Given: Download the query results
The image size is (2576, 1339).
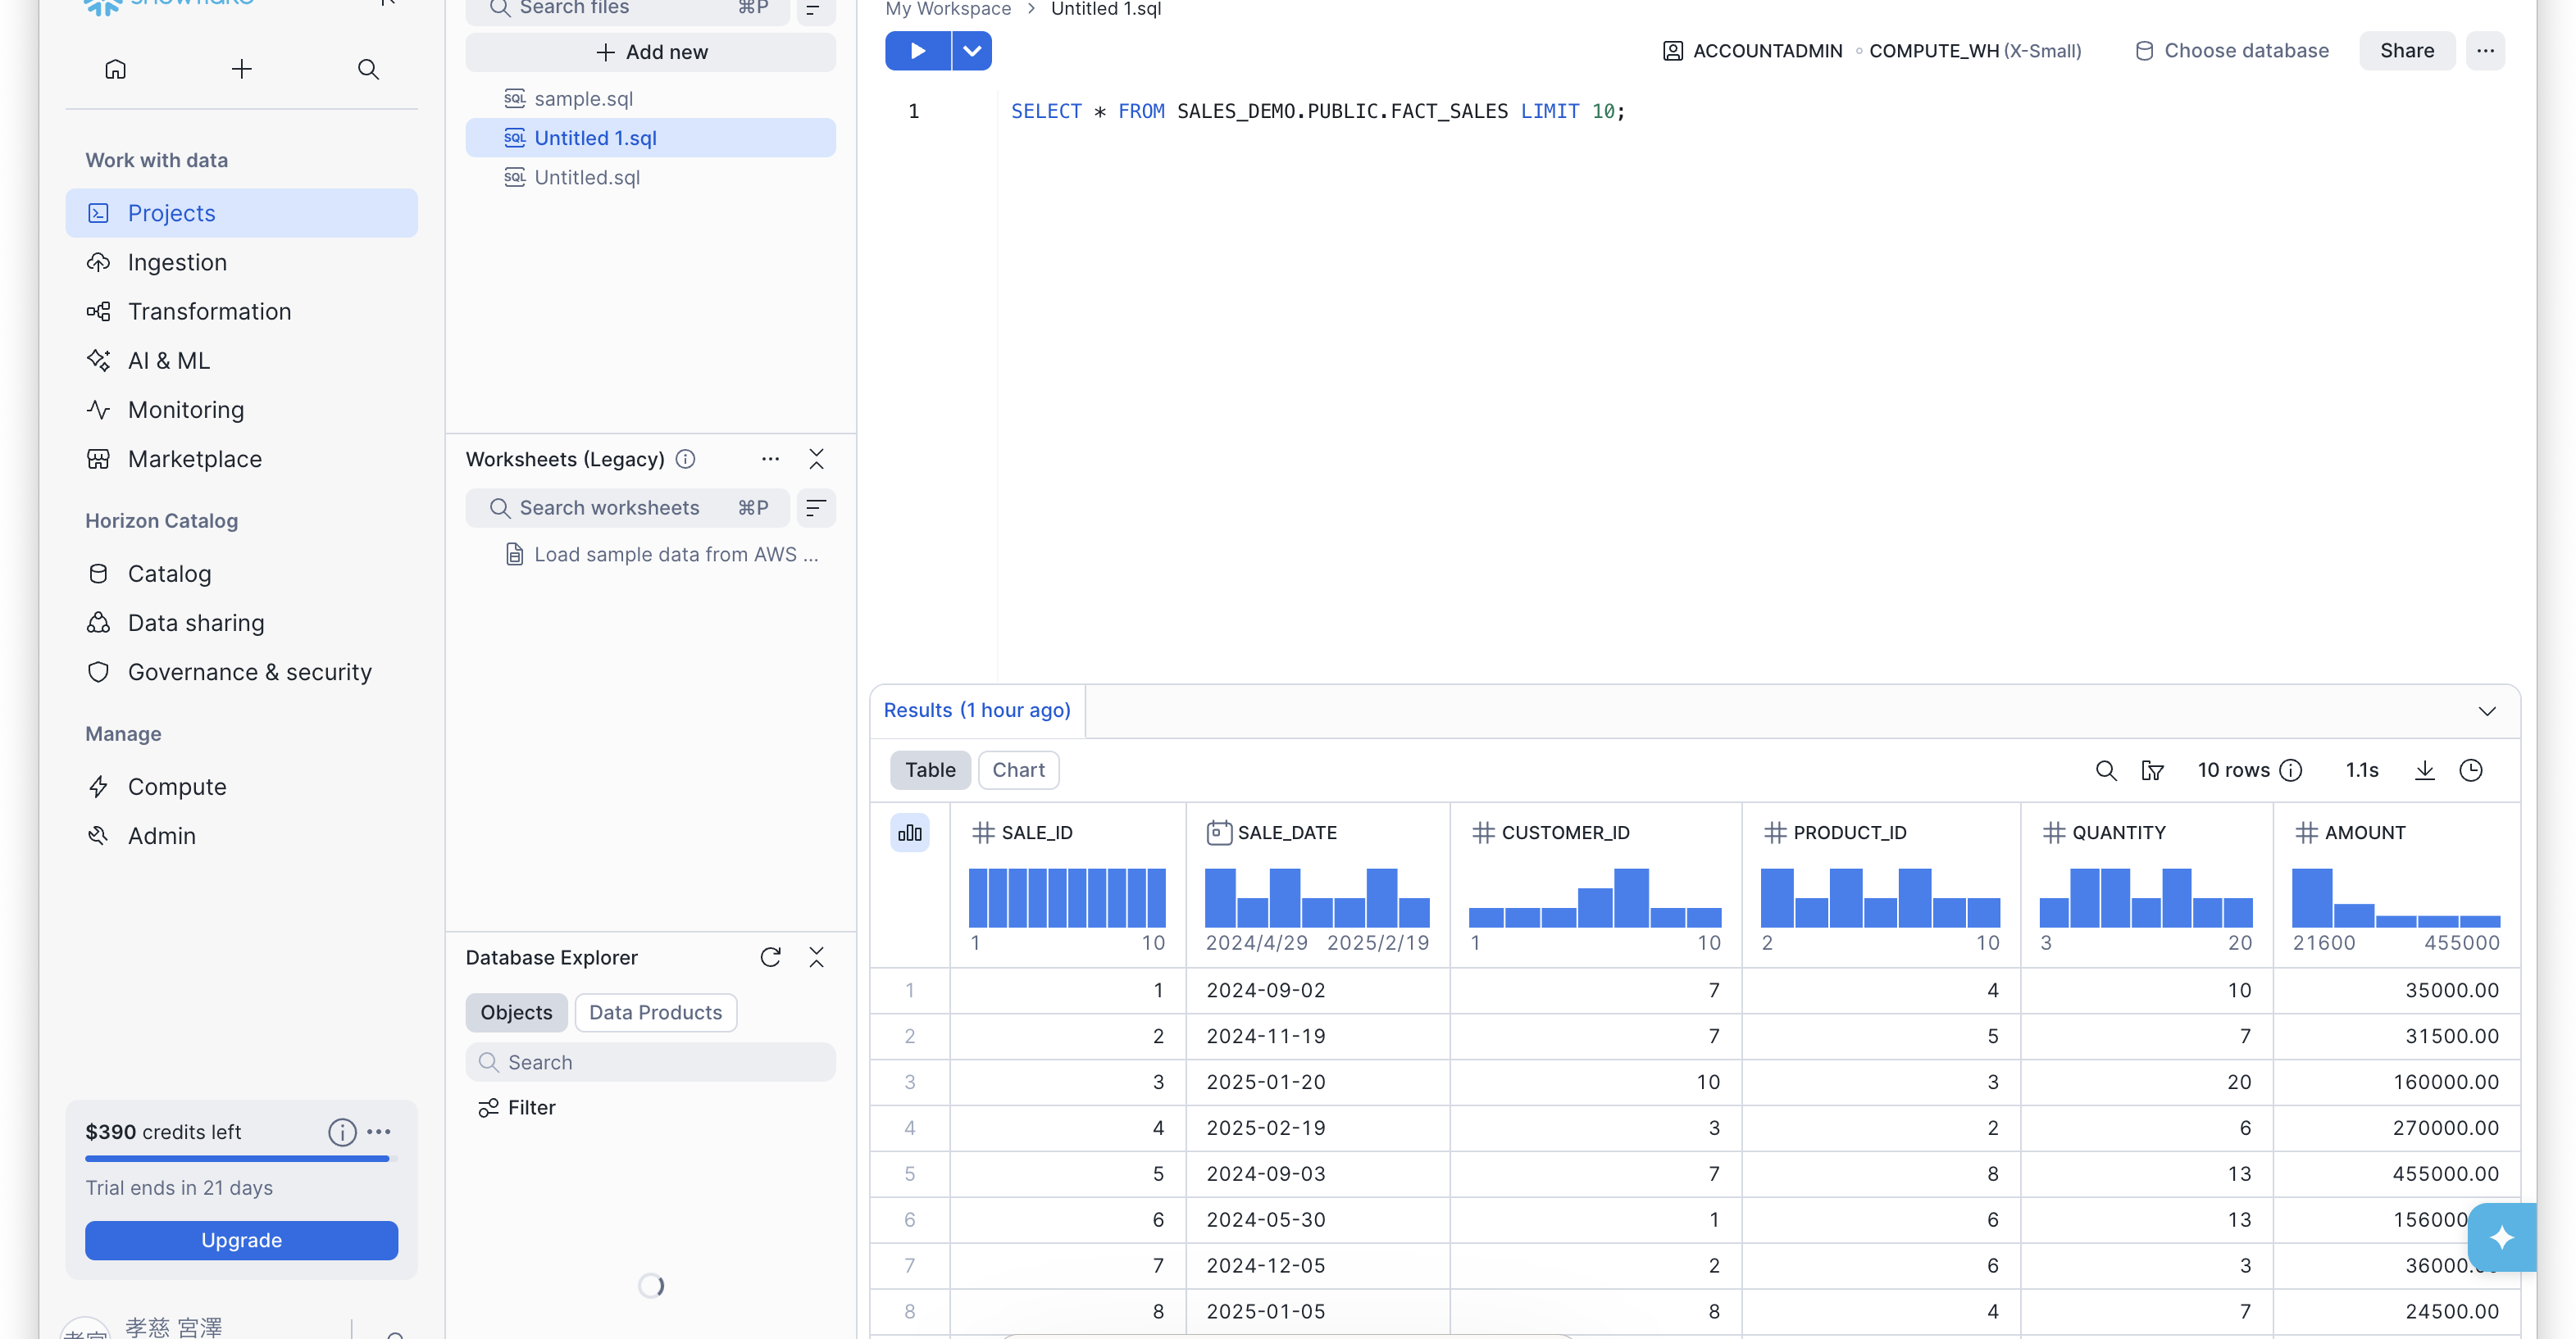Looking at the screenshot, I should pos(2425,769).
